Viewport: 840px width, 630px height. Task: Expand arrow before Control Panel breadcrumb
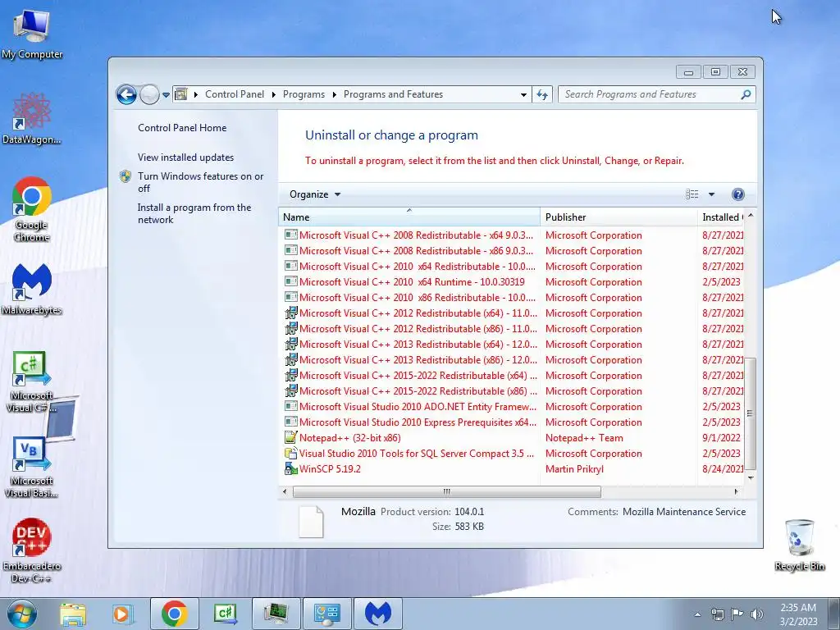pyautogui.click(x=196, y=95)
